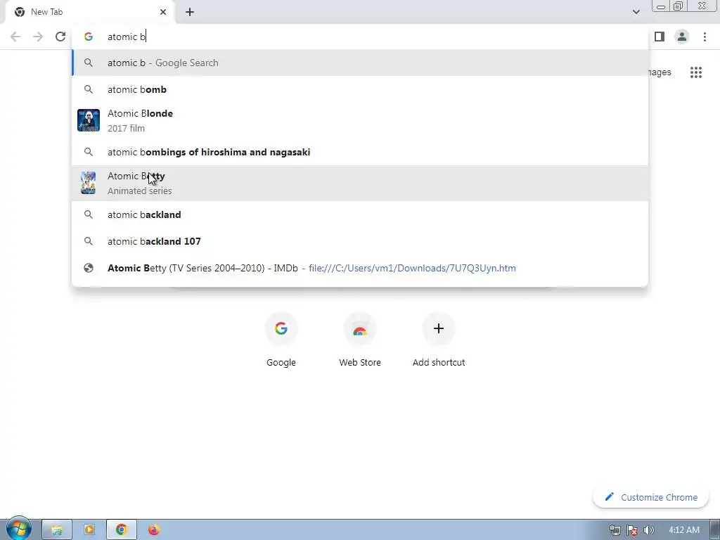Select the New Tab tab
The image size is (720, 540).
(90, 12)
